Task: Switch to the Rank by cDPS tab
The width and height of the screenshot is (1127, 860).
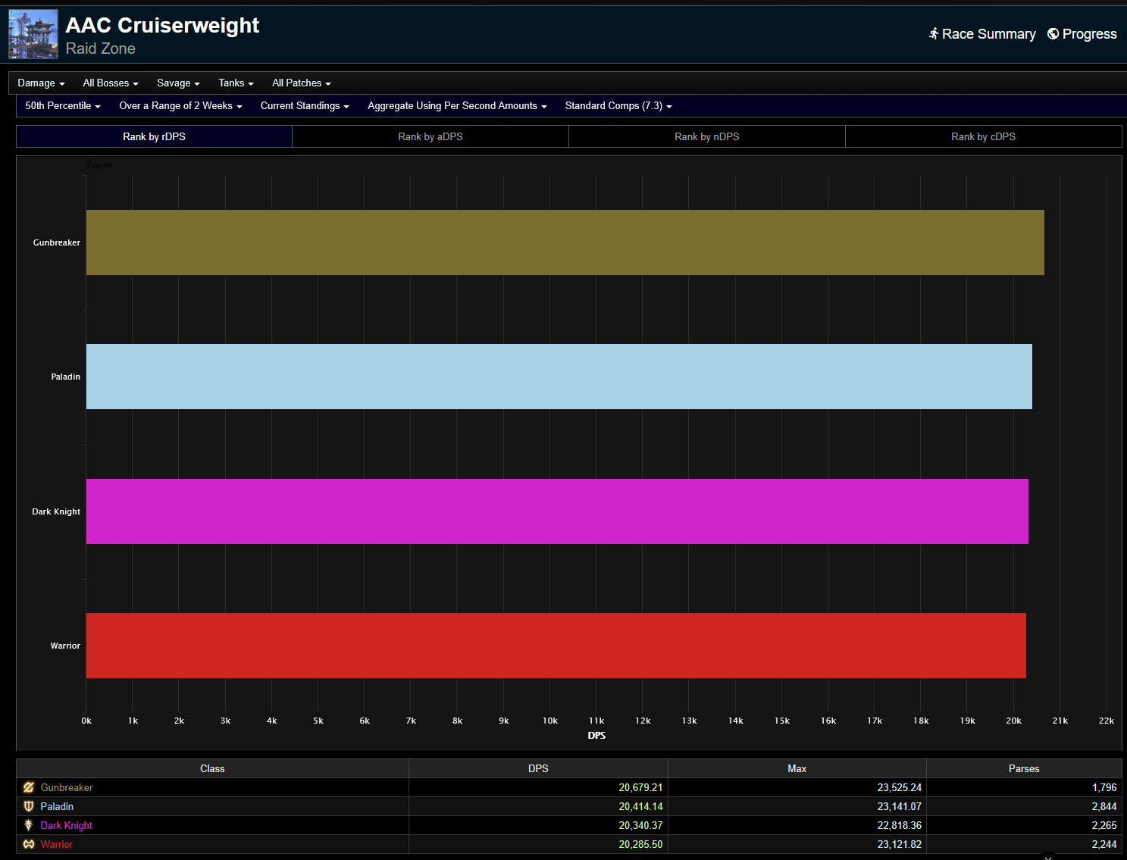Action: [984, 136]
